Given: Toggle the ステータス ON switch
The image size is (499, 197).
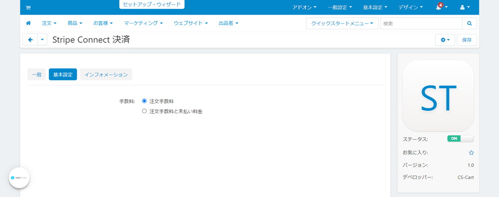Looking at the screenshot, I should click(460, 139).
